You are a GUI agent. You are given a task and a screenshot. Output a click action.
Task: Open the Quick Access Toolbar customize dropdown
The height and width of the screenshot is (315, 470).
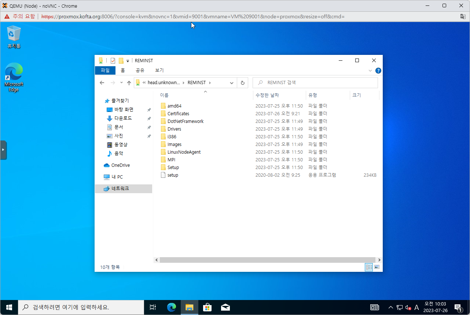click(x=128, y=61)
